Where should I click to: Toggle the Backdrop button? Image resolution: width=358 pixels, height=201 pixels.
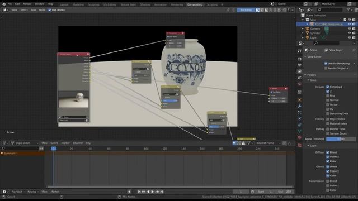[246, 10]
